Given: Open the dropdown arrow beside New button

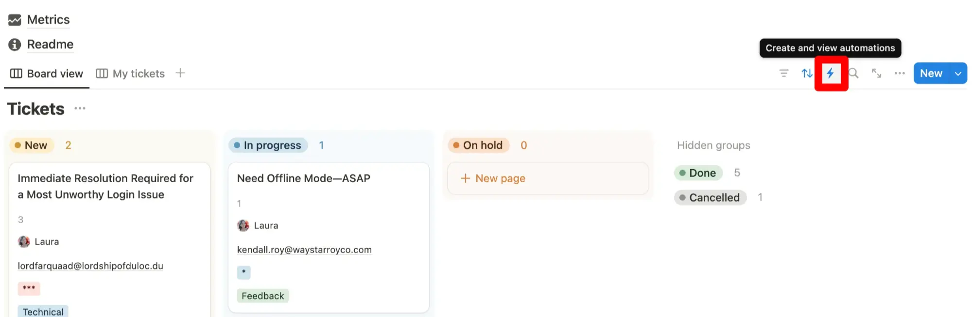Looking at the screenshot, I should 958,74.
